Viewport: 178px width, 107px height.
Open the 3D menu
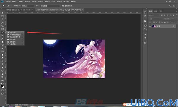click(53, 1)
